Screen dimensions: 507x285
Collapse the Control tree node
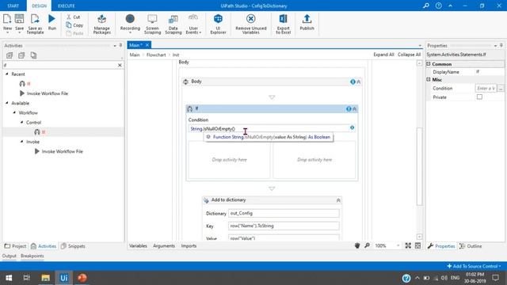pyautogui.click(x=21, y=123)
